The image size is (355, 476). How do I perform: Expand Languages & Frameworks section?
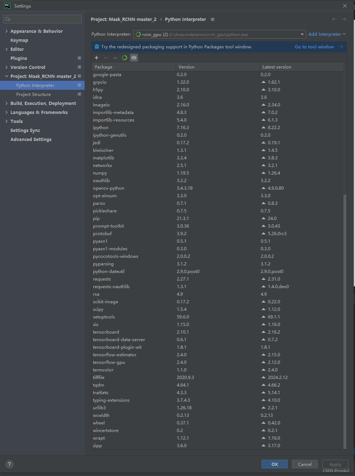click(x=6, y=113)
